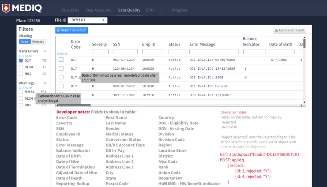Click the table's horizontal scrollbar thumb
The width and height of the screenshot is (327, 187).
(75, 105)
